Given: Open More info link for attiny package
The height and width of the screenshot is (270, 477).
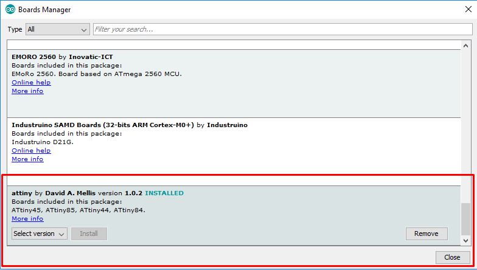Looking at the screenshot, I should (x=27, y=219).
